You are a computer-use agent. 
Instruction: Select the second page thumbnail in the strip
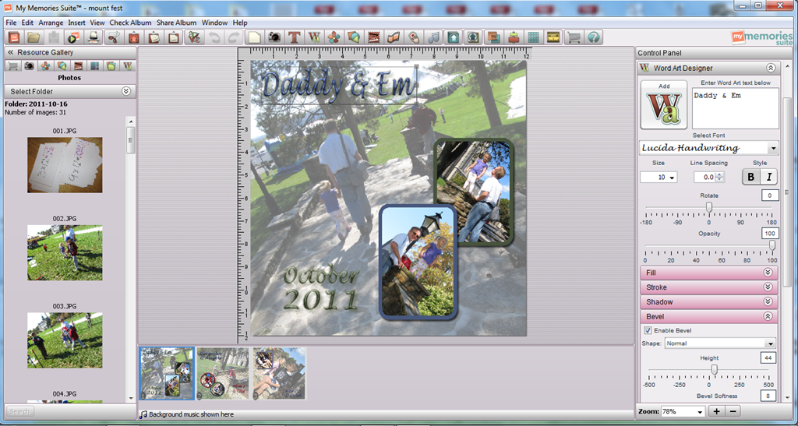(222, 374)
